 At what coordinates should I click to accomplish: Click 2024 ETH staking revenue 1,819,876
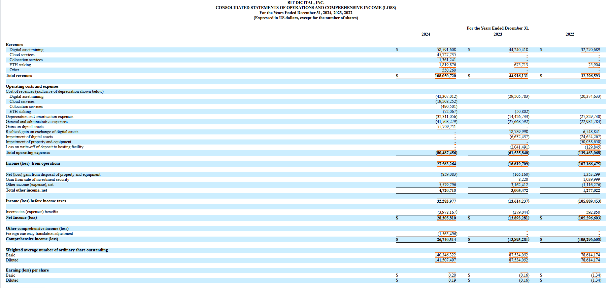pos(447,65)
